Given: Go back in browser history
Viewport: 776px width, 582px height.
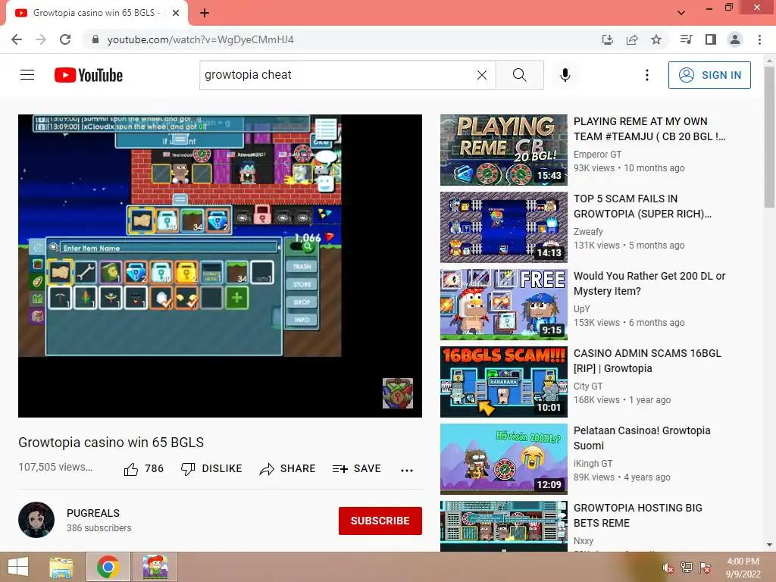Looking at the screenshot, I should (x=17, y=39).
